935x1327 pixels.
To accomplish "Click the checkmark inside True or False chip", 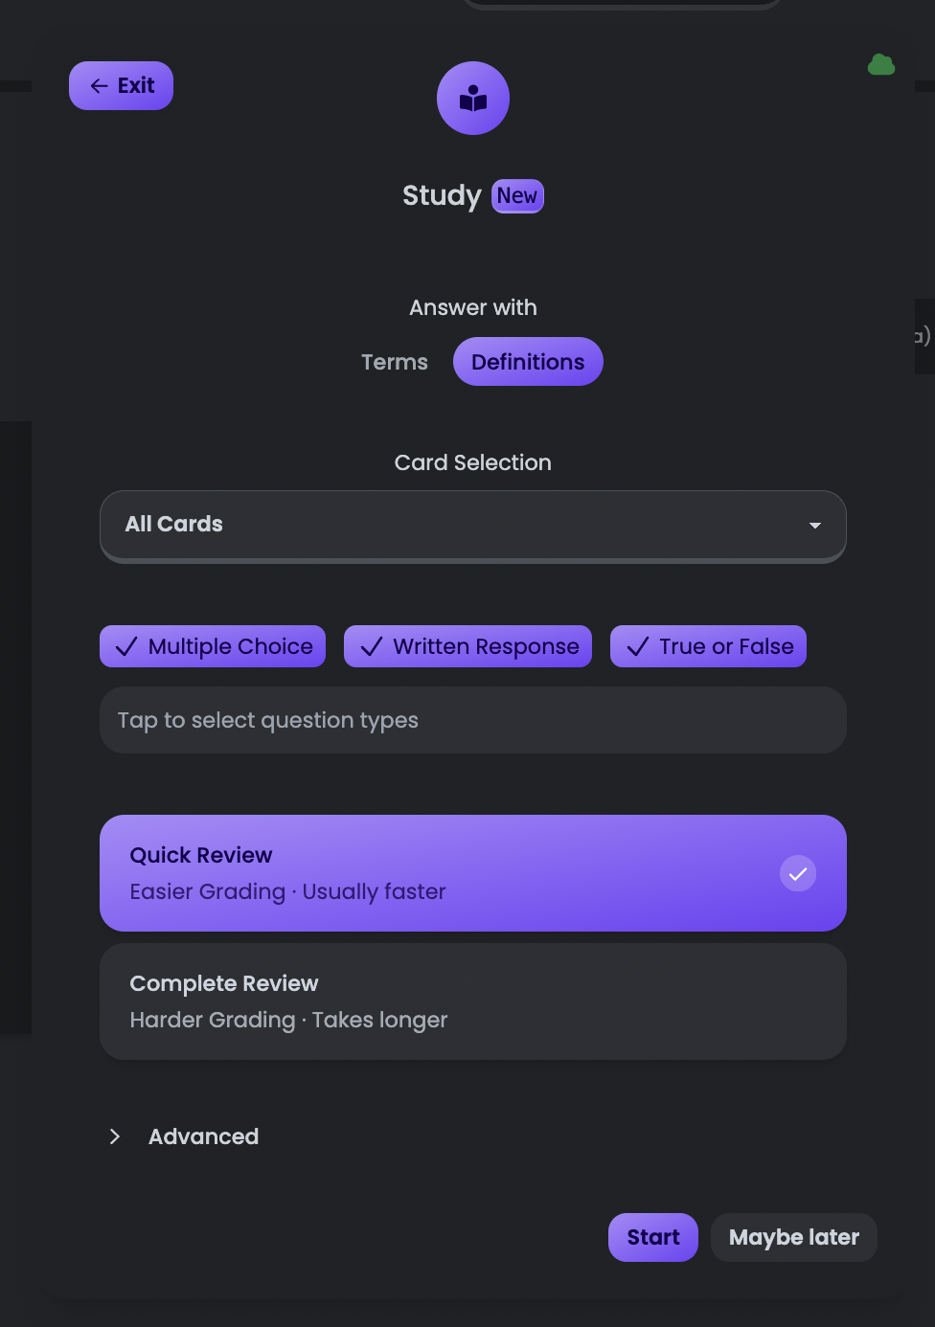I will [637, 646].
